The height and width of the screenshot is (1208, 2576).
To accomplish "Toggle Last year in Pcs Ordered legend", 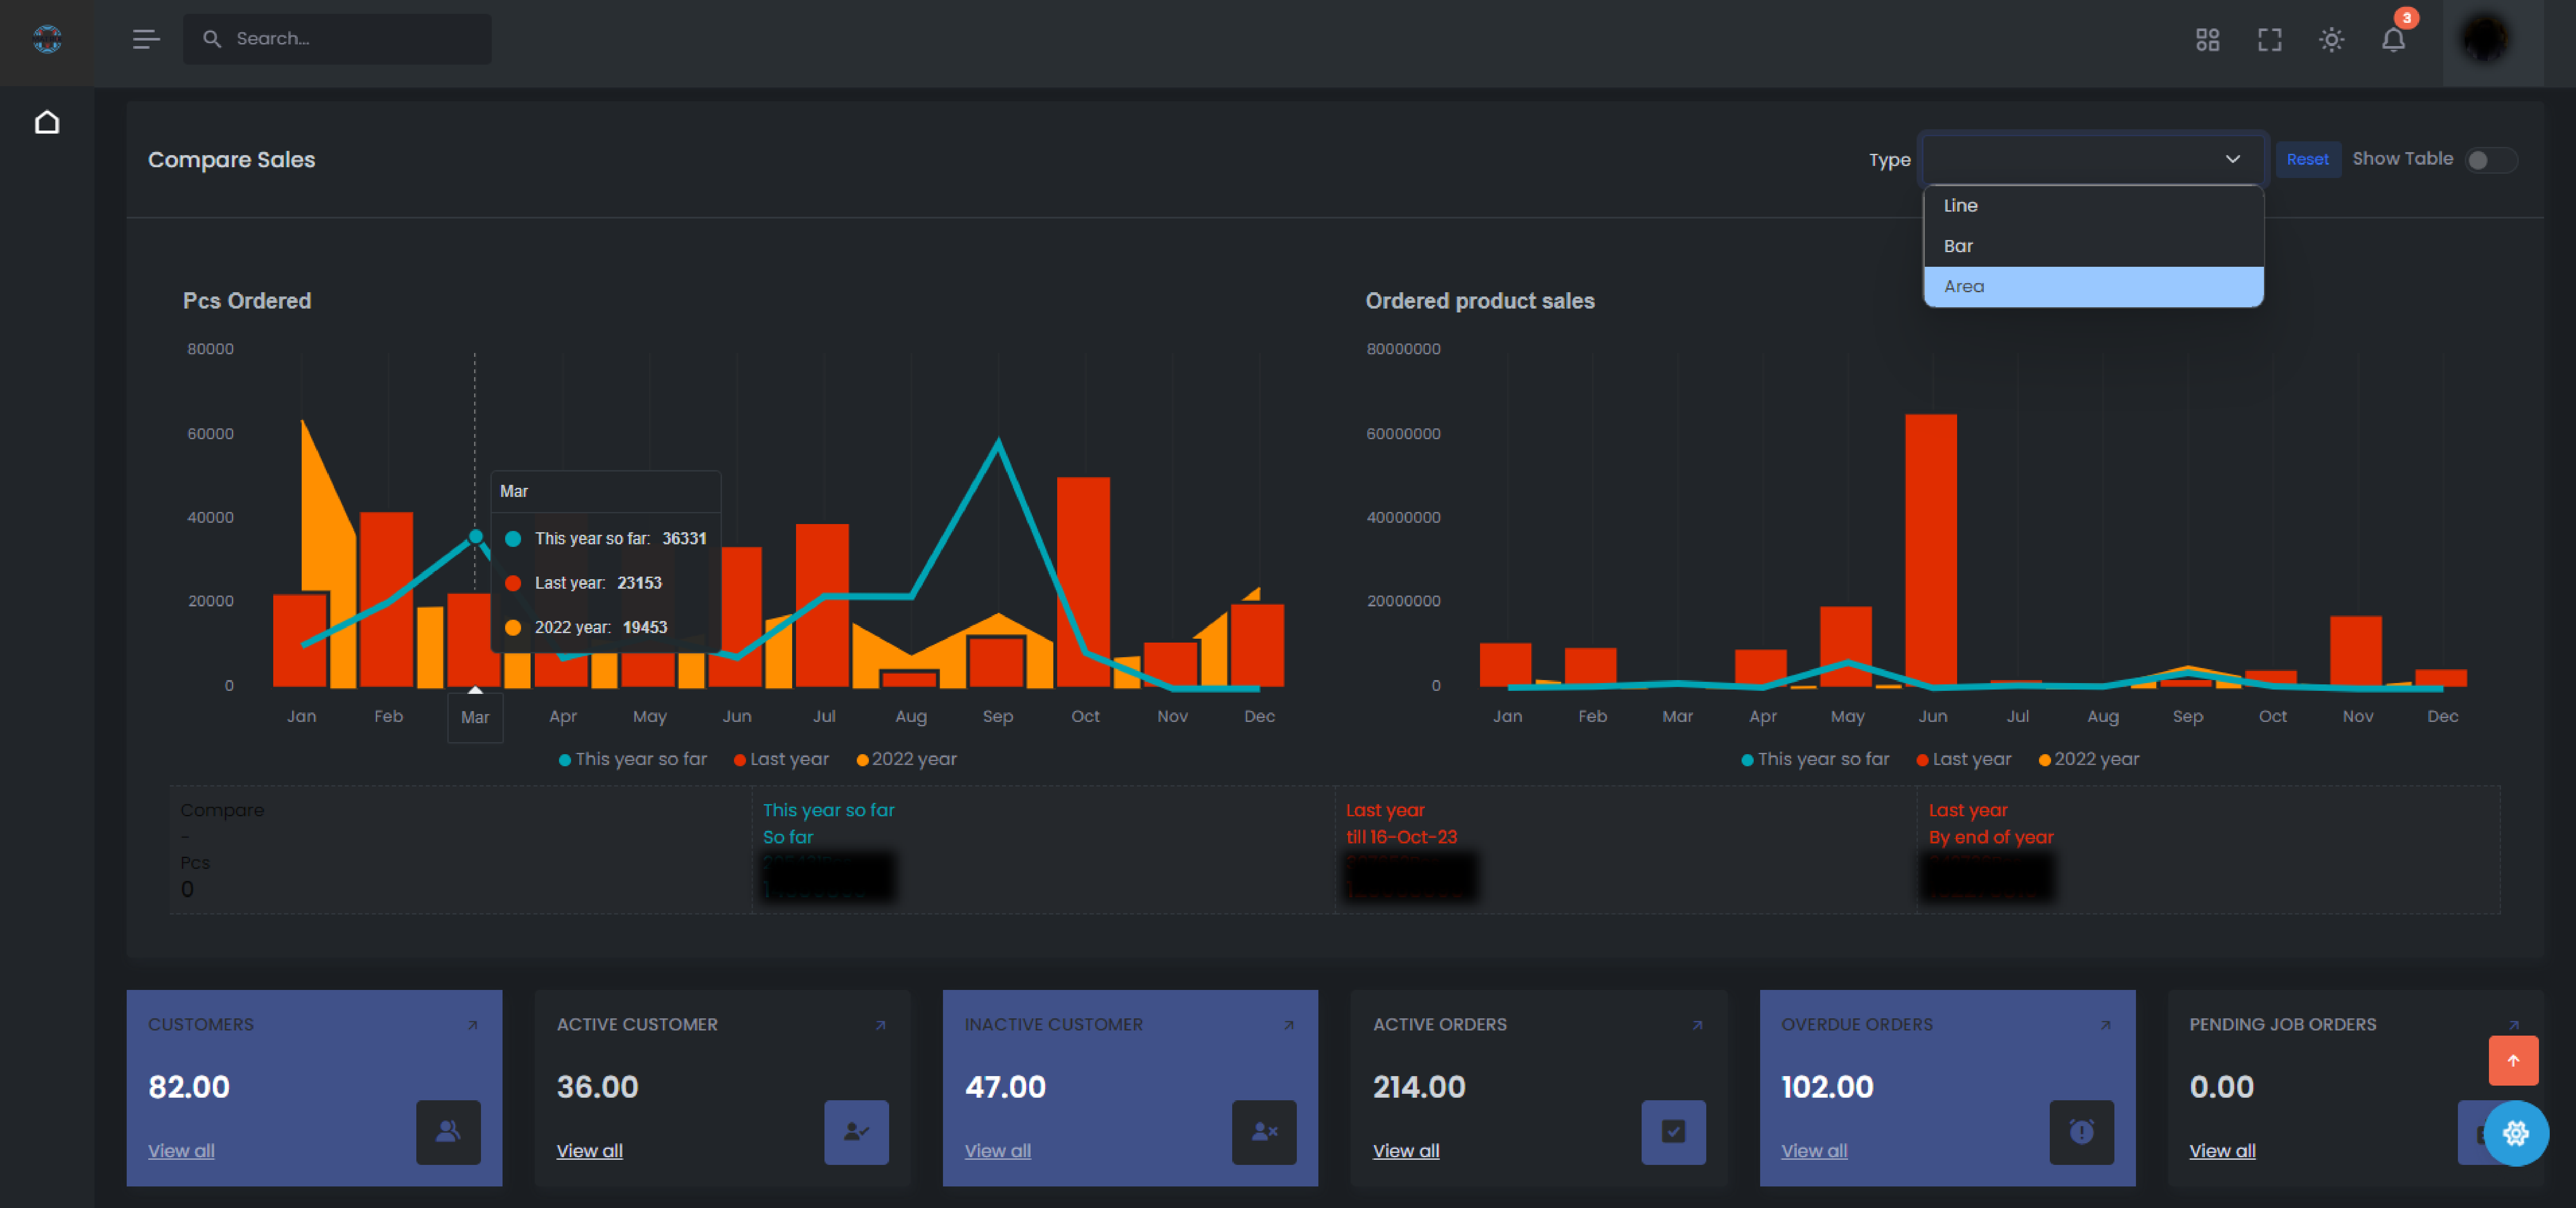I will pyautogui.click(x=781, y=759).
